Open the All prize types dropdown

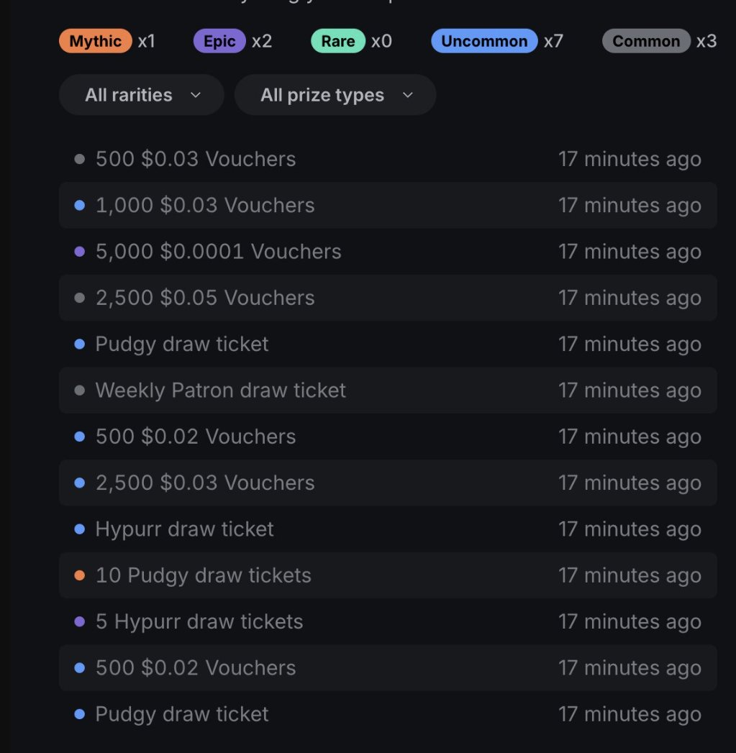pos(335,95)
